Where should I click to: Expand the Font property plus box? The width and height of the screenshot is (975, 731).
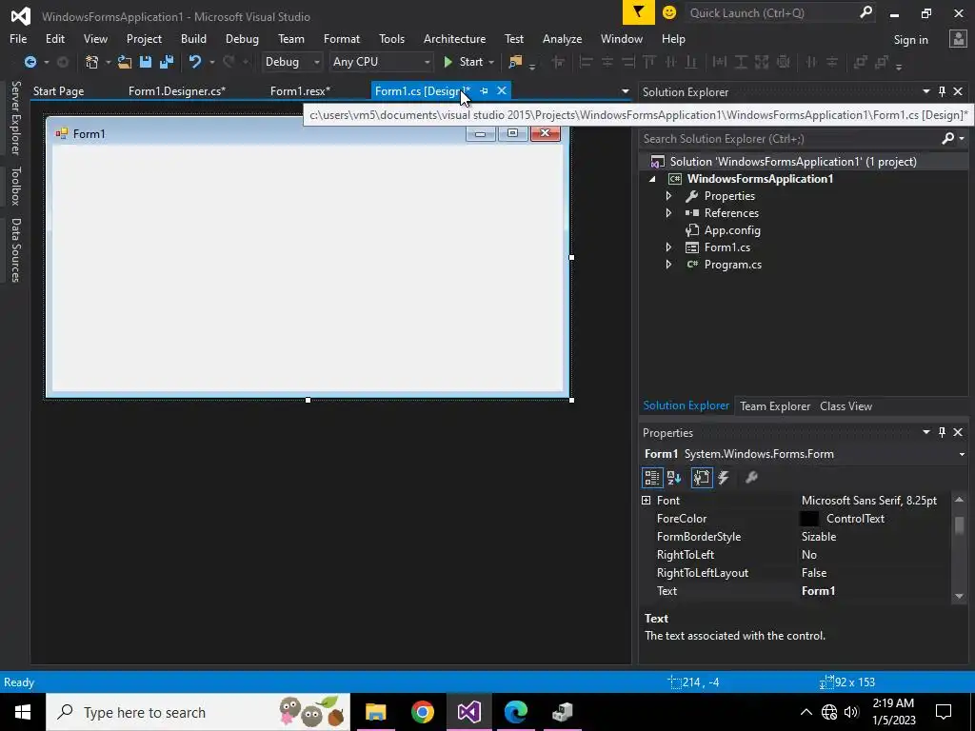[647, 501]
